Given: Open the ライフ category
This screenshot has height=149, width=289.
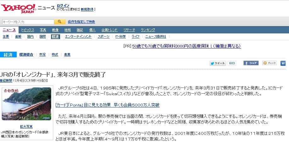Looking at the screenshot, I should (135, 37).
